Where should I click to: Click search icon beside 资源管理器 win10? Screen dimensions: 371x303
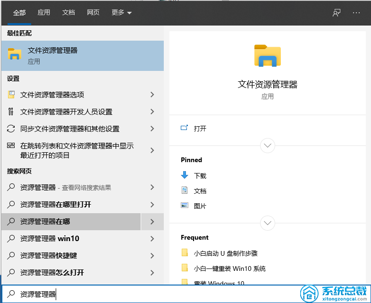point(11,239)
